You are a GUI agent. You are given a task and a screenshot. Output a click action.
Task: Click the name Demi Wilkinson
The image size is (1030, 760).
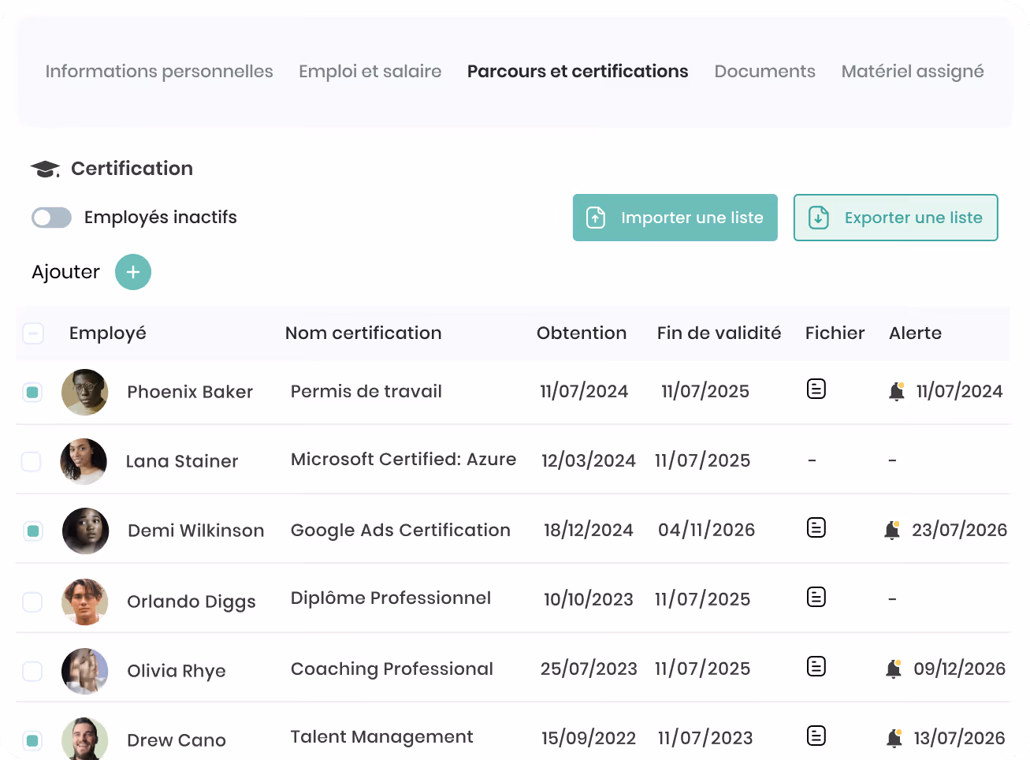(196, 531)
